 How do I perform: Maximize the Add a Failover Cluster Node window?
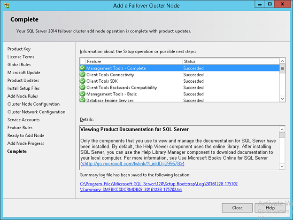coord(270,4)
